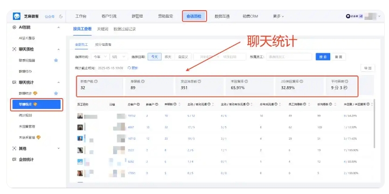
Task: Collapse the AI智能 sidebar section
Action: (x=59, y=27)
